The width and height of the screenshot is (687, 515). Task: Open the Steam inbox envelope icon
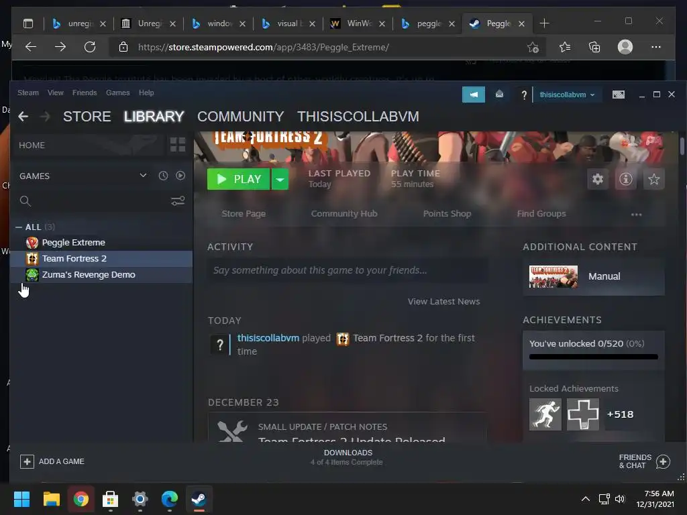[499, 94]
